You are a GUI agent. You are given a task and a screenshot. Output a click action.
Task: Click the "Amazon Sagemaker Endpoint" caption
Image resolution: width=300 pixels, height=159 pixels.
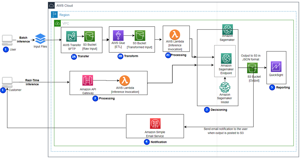(x=226, y=69)
